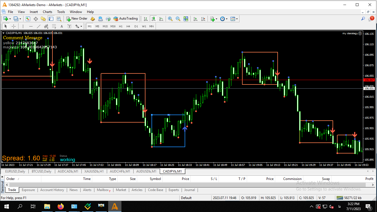Click the expert advisor smiley face icon

point(360,33)
